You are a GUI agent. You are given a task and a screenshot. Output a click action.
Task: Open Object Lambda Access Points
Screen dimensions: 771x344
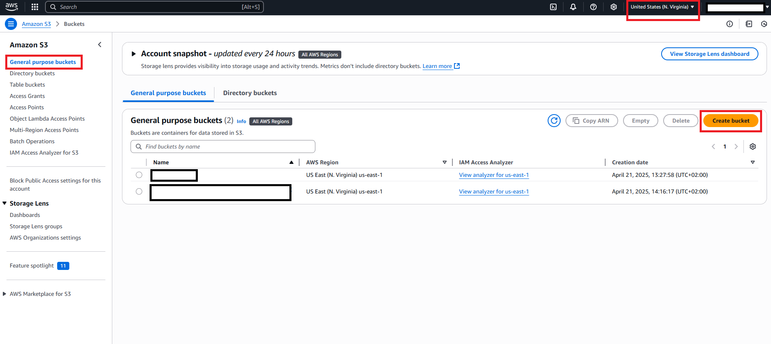(47, 119)
